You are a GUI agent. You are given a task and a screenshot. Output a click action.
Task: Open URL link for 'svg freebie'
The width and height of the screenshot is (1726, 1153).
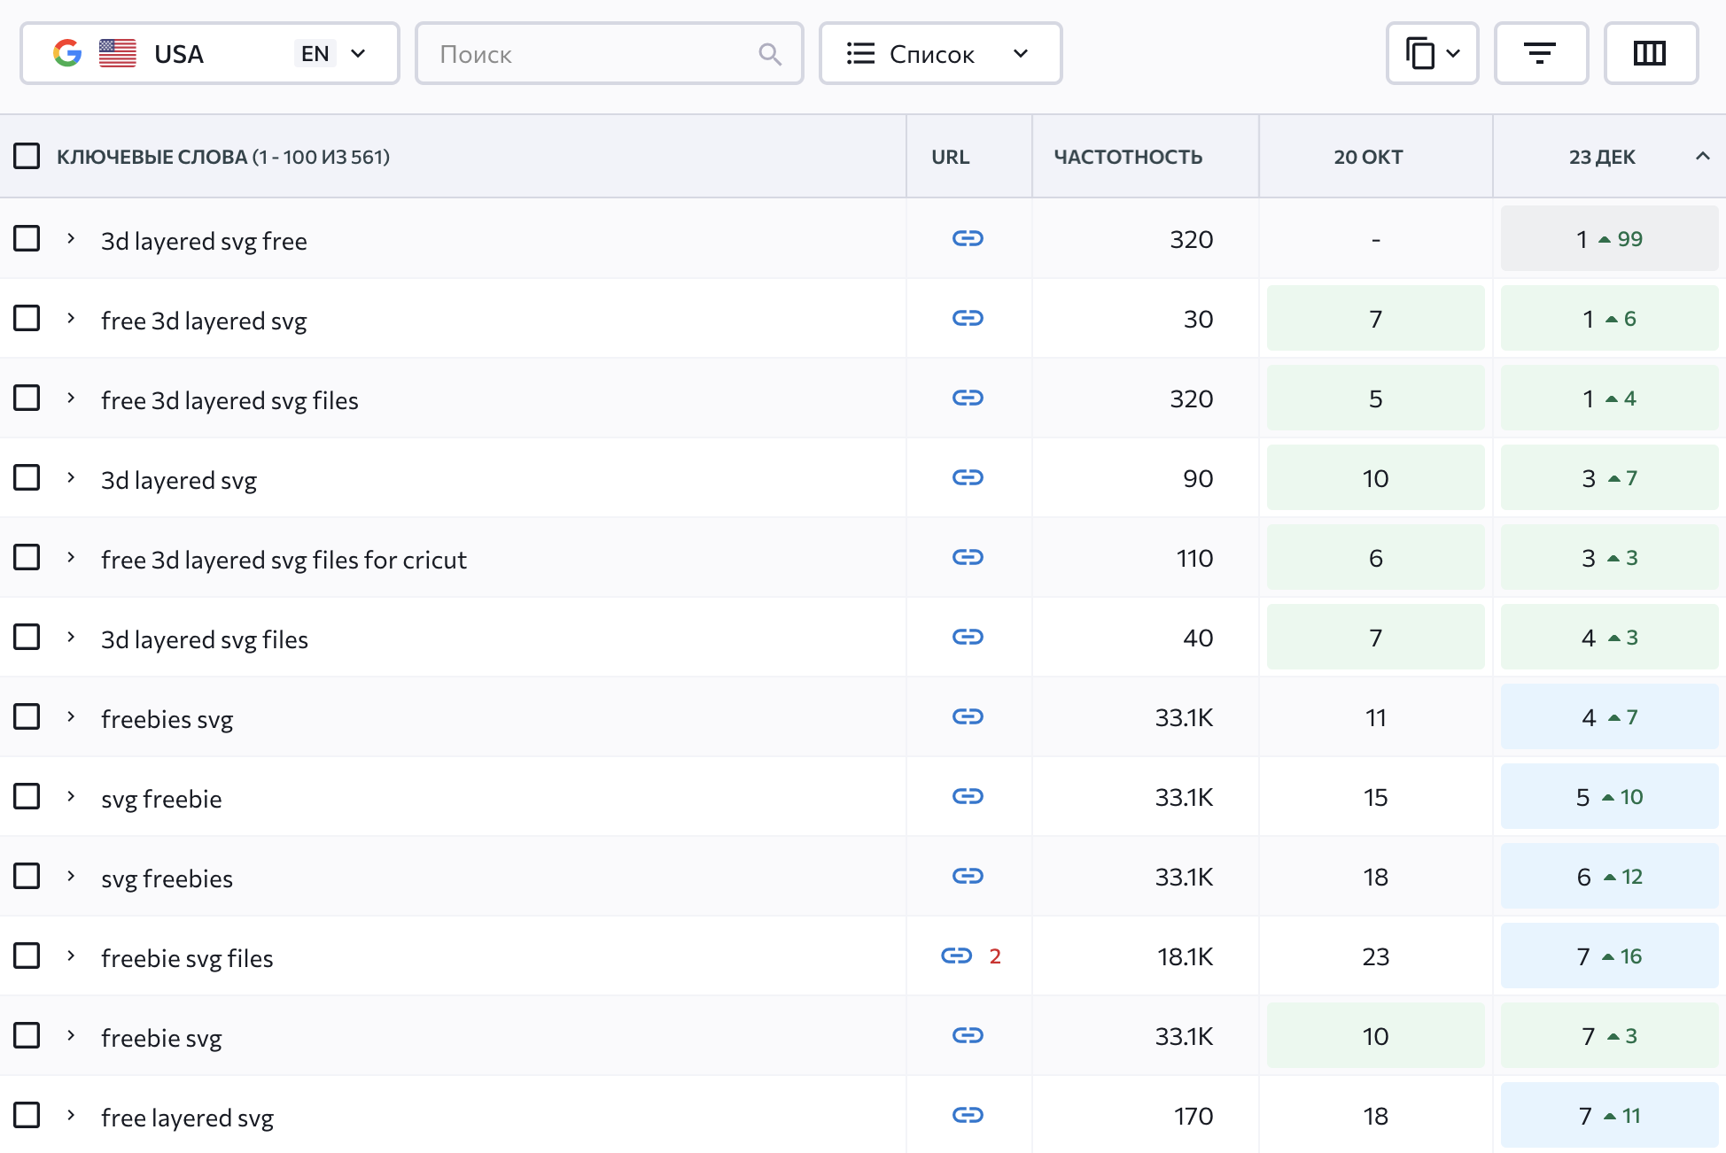coord(968,796)
